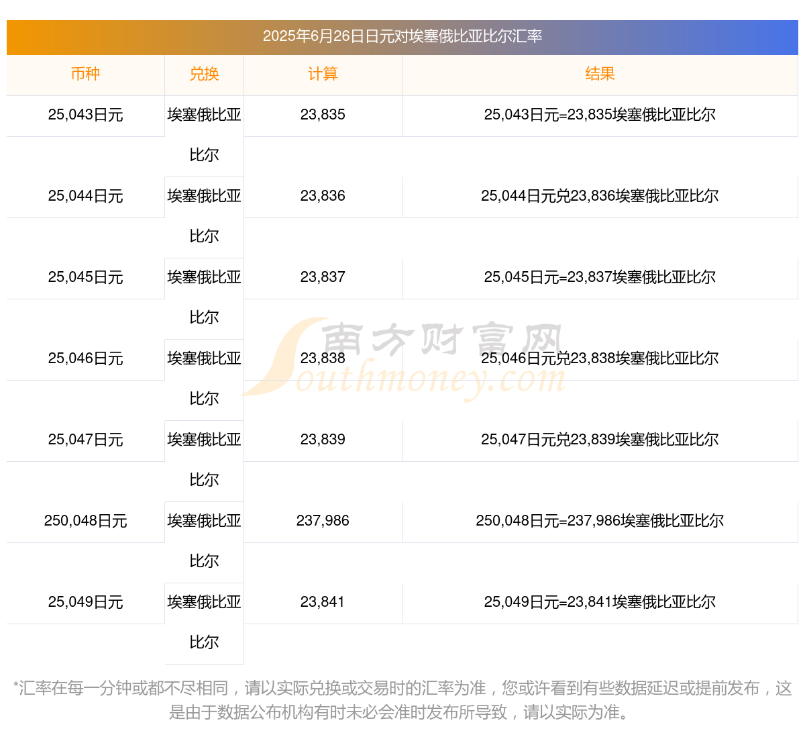The image size is (805, 733).
Task: Click 埃塞俄比亚比尔 in the 25,046日元 row
Action: pyautogui.click(x=204, y=379)
